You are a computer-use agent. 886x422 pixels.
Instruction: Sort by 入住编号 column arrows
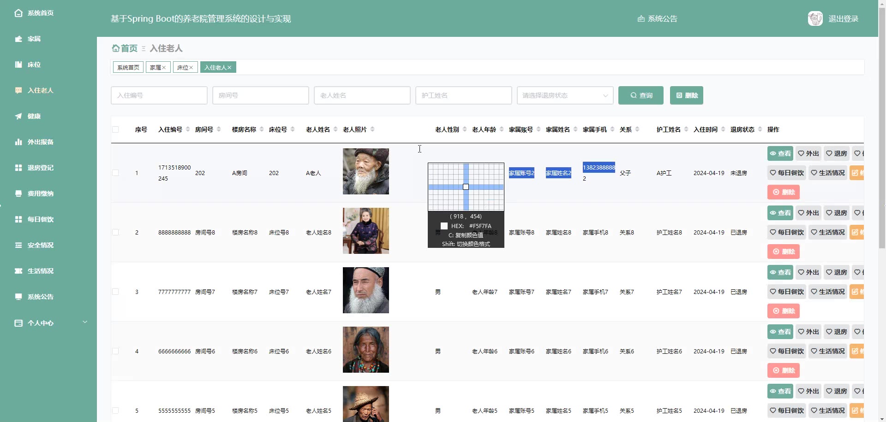pyautogui.click(x=188, y=129)
